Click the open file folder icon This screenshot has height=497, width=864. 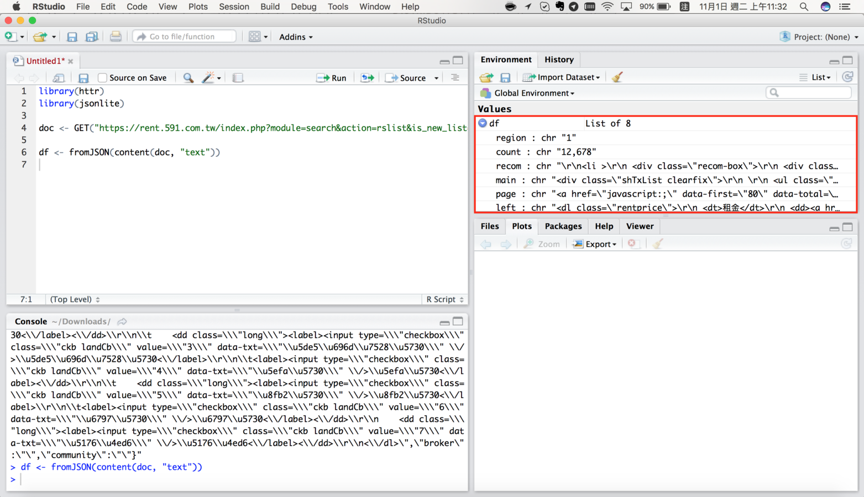click(x=40, y=36)
